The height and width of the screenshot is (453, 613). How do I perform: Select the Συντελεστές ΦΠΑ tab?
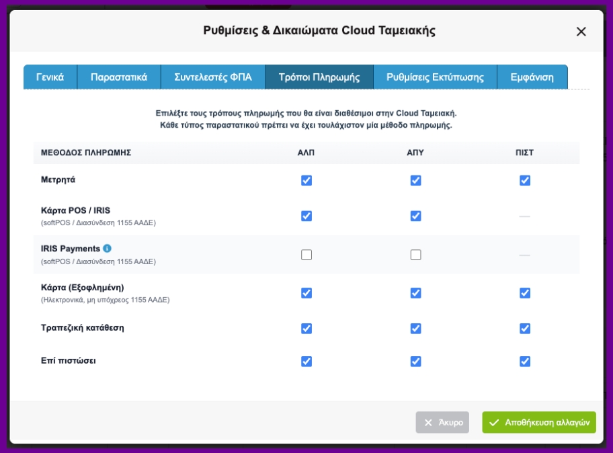213,77
